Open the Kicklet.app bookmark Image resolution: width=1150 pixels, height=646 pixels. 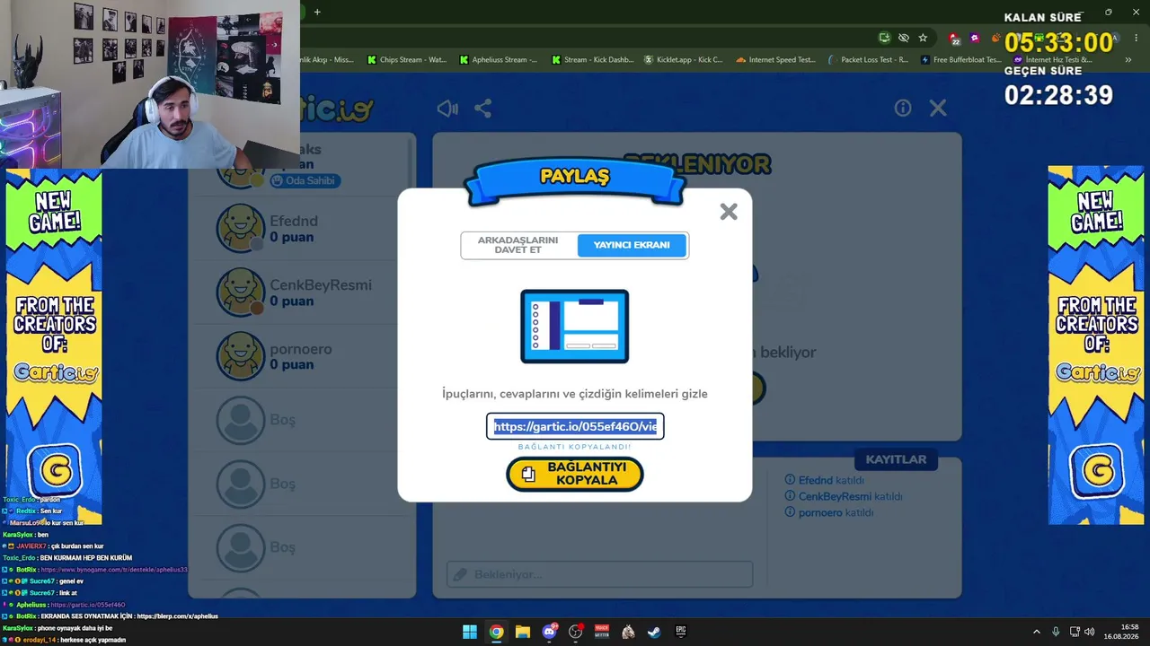683,60
